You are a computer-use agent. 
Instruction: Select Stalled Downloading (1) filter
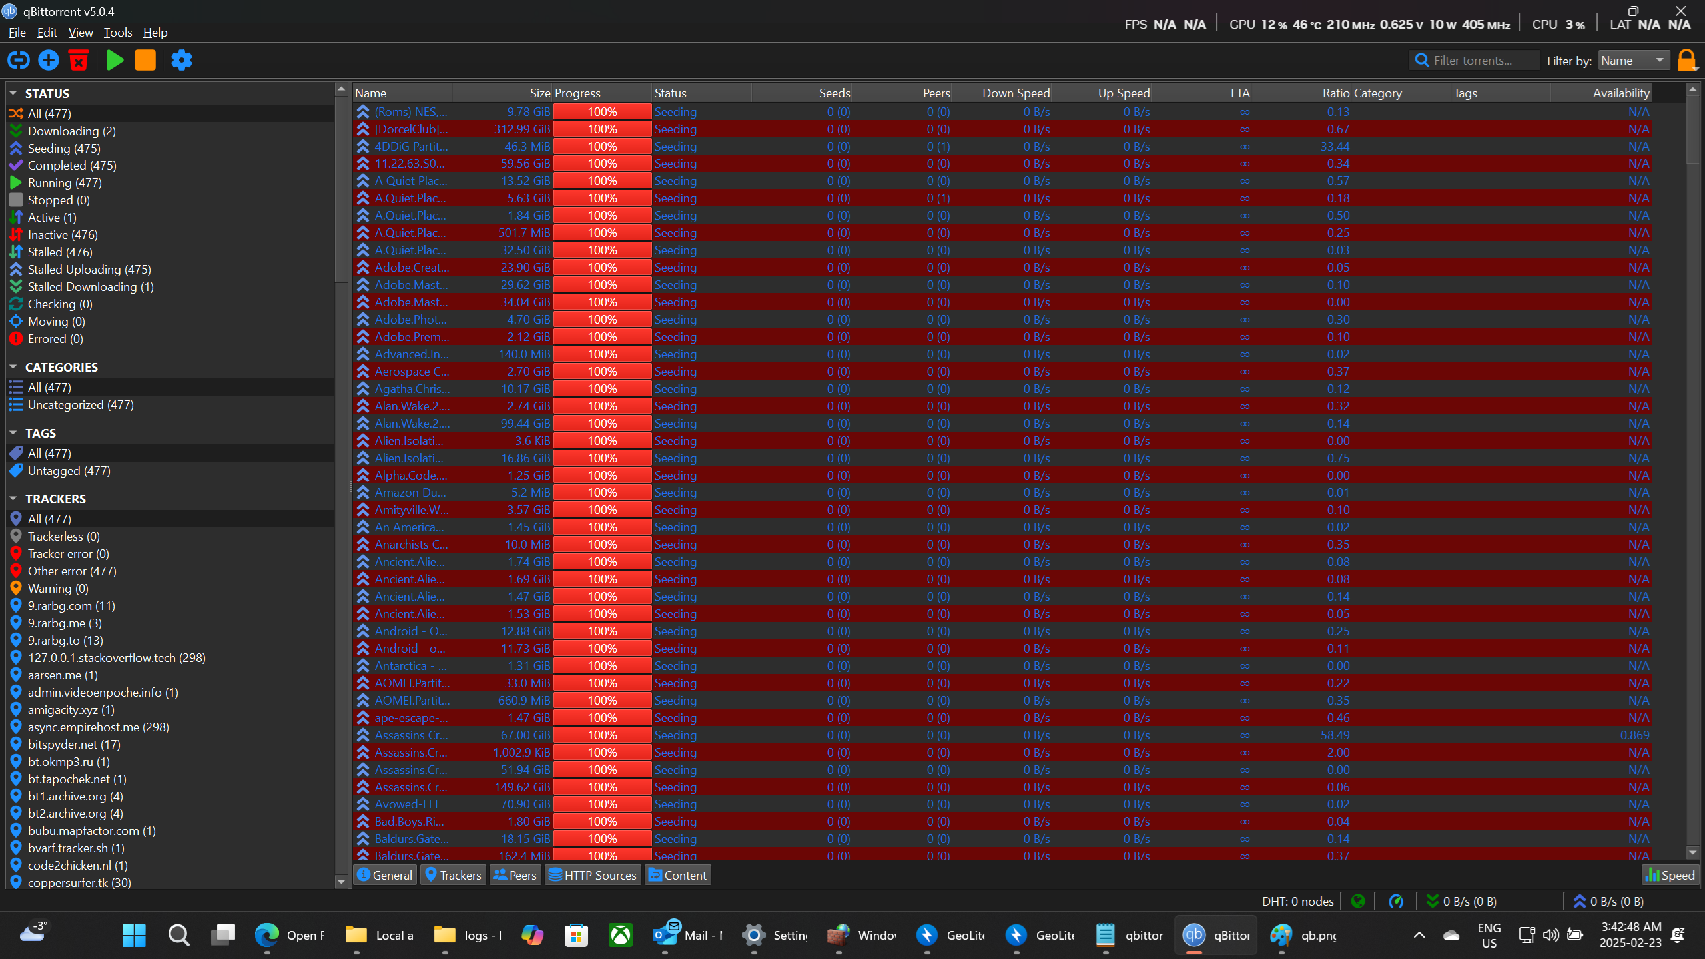(170, 287)
